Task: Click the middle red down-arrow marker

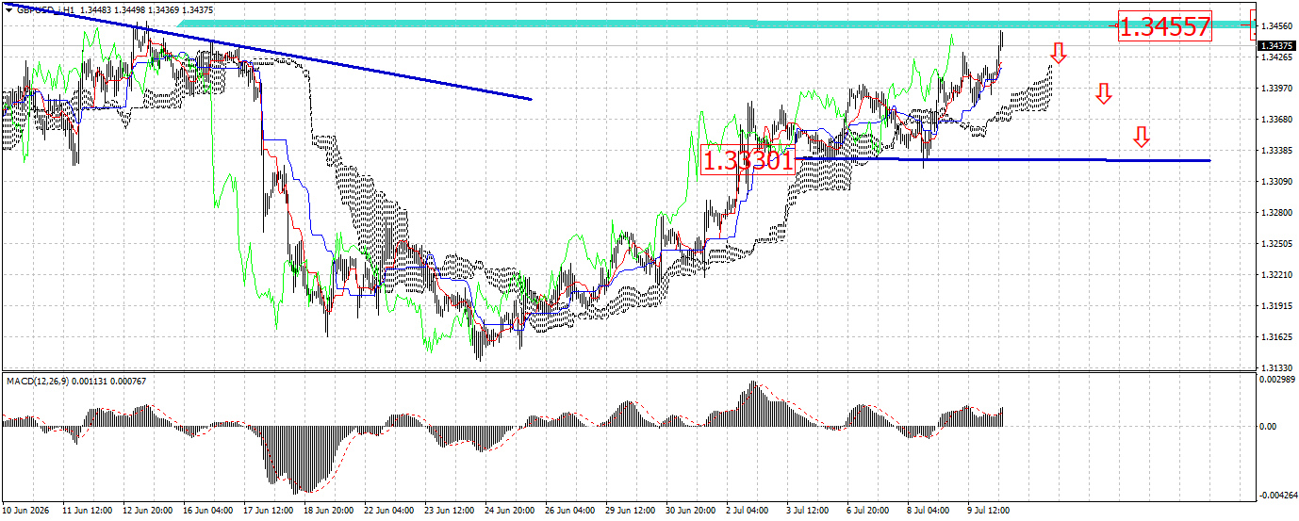Action: [1103, 93]
